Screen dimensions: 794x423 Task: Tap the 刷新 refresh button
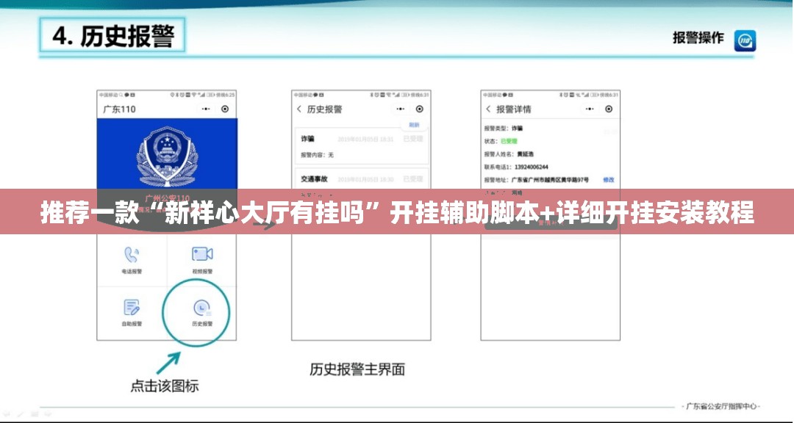tap(414, 124)
